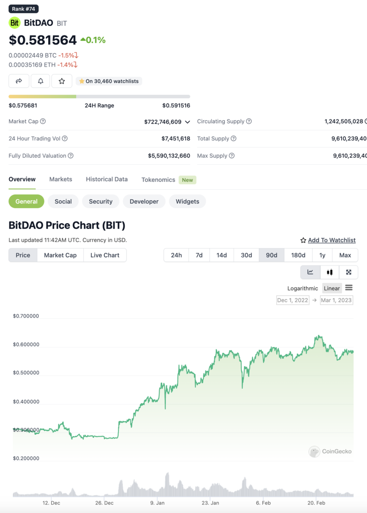Toggle the Linear scale option
The height and width of the screenshot is (513, 367).
pyautogui.click(x=331, y=288)
